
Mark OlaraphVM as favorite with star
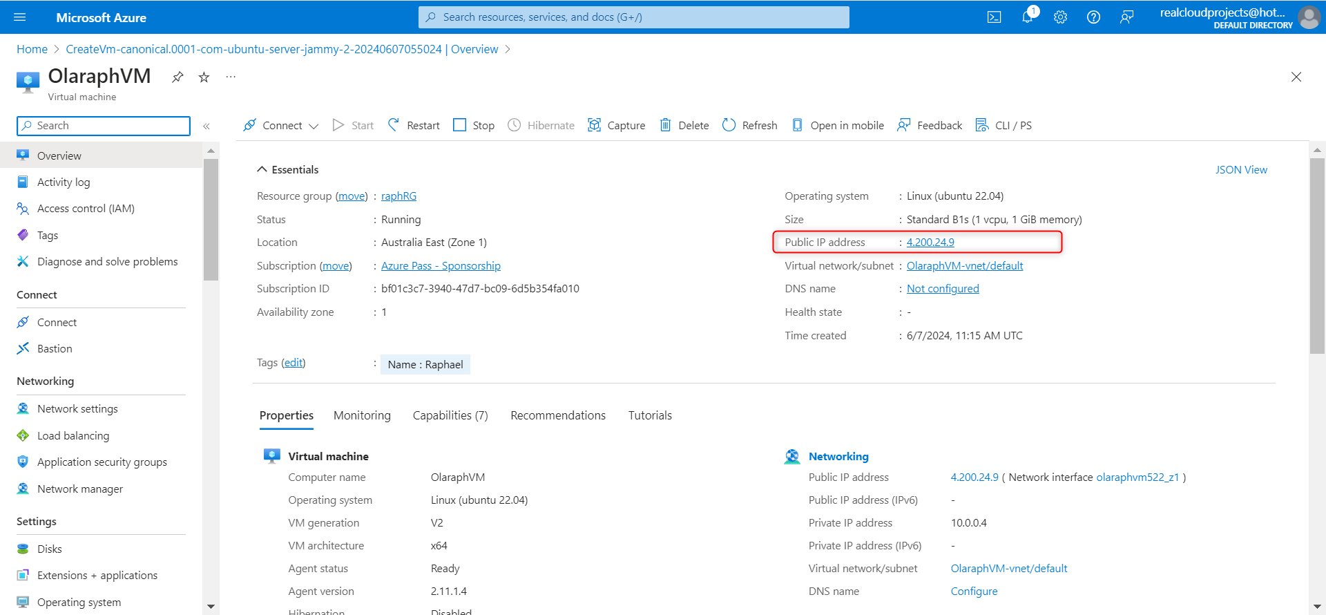pyautogui.click(x=204, y=77)
